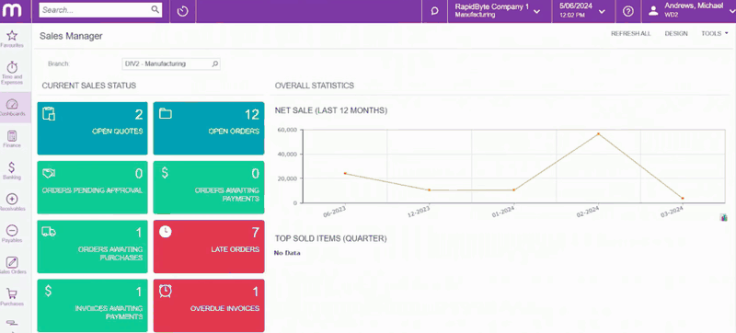Open Sales Orders workspace in sidebar
Viewport: 736px width, 333px height.
tap(12, 266)
